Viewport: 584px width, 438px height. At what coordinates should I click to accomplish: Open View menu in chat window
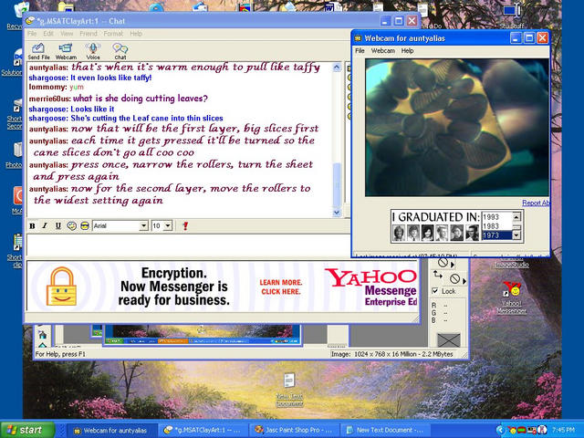[67, 34]
